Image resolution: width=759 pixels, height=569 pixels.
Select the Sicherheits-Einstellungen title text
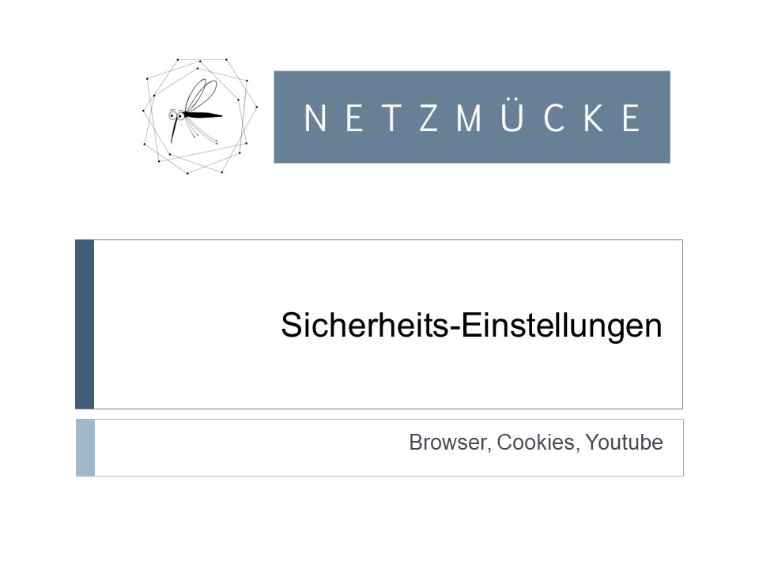471,325
